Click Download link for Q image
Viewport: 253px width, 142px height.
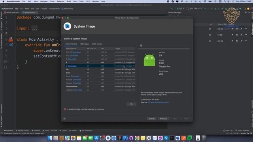(x=72, y=66)
